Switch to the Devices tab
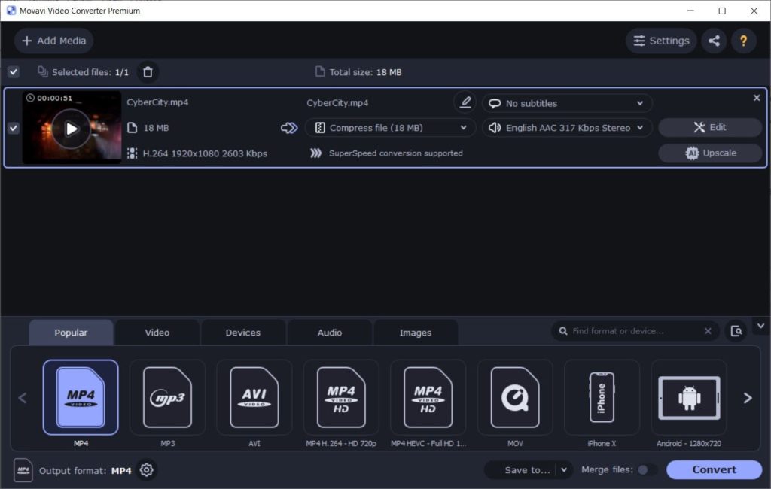This screenshot has height=489, width=771. click(243, 333)
